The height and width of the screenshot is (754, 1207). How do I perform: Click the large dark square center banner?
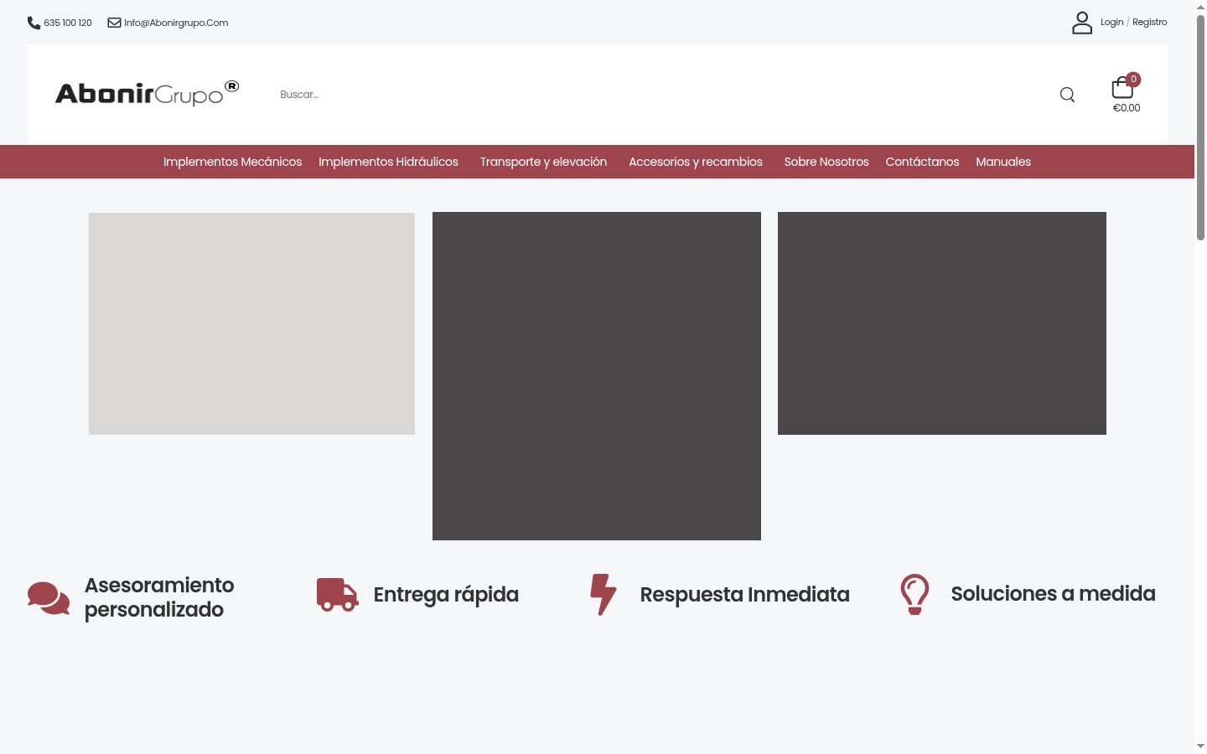pyautogui.click(x=597, y=376)
